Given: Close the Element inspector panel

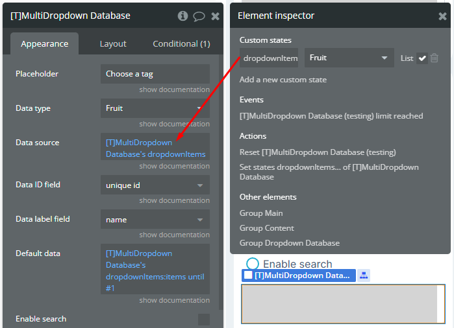Looking at the screenshot, I should point(442,16).
